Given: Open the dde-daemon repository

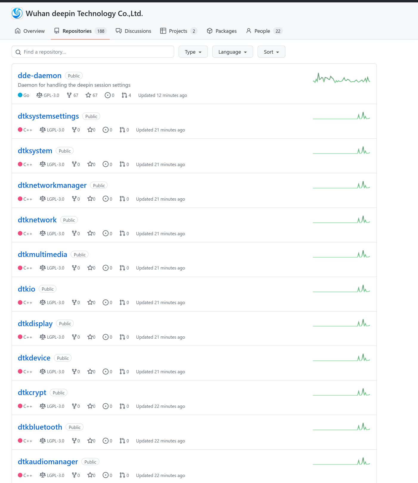Looking at the screenshot, I should [x=40, y=76].
